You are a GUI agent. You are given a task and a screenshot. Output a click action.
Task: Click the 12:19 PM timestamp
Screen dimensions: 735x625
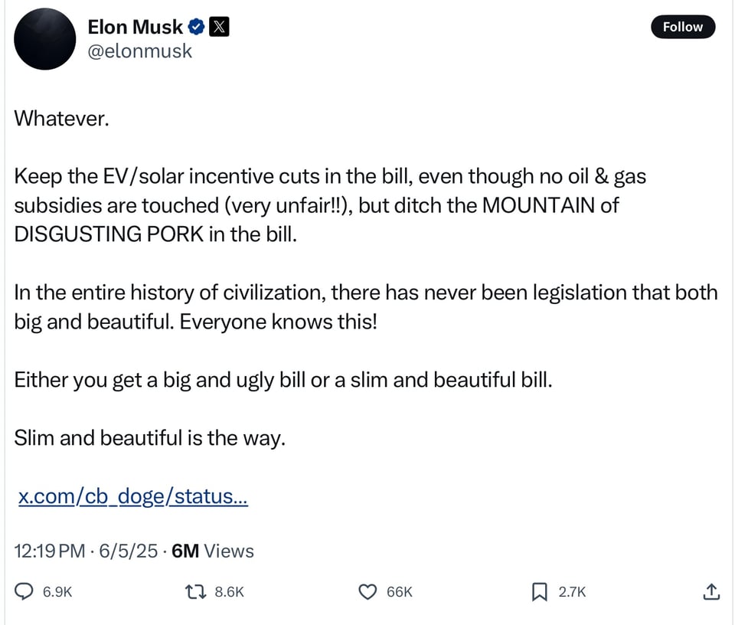tap(50, 551)
